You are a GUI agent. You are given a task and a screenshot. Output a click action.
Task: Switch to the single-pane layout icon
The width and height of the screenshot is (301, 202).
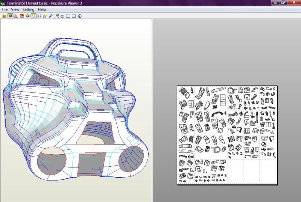(x=74, y=16)
